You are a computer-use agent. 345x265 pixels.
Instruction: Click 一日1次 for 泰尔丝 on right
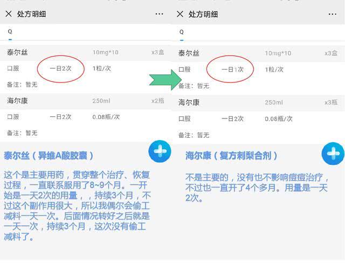click(x=232, y=69)
